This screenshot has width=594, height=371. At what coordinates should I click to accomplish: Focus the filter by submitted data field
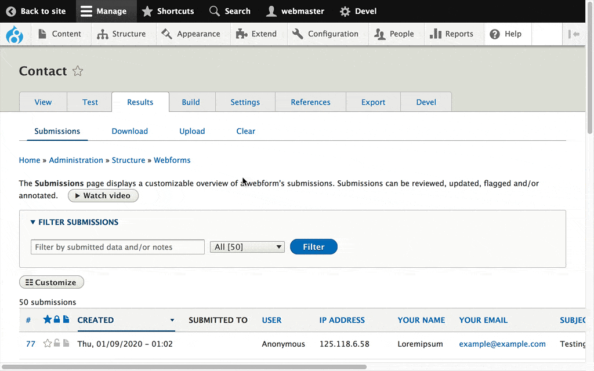pos(118,247)
